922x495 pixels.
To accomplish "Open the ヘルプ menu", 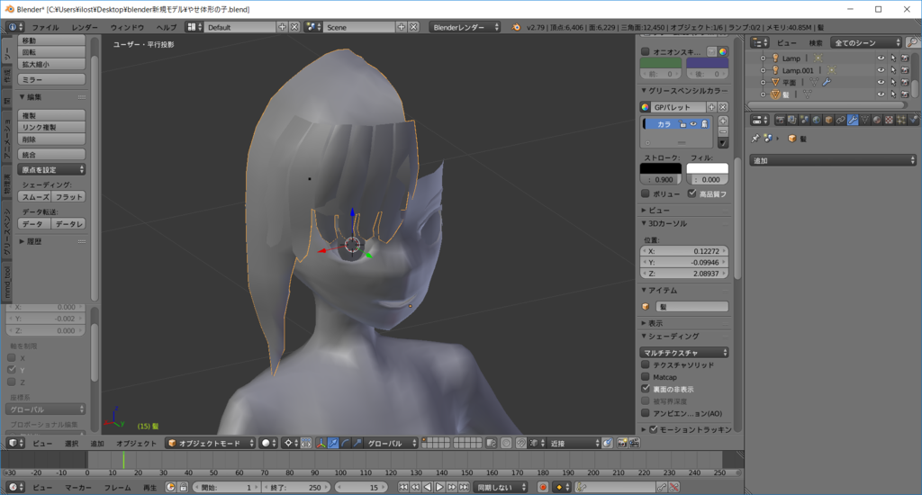I will coord(167,28).
